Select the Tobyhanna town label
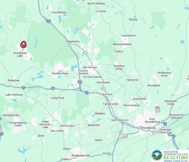The width and height of the screenshot is (189, 162). 72,41
